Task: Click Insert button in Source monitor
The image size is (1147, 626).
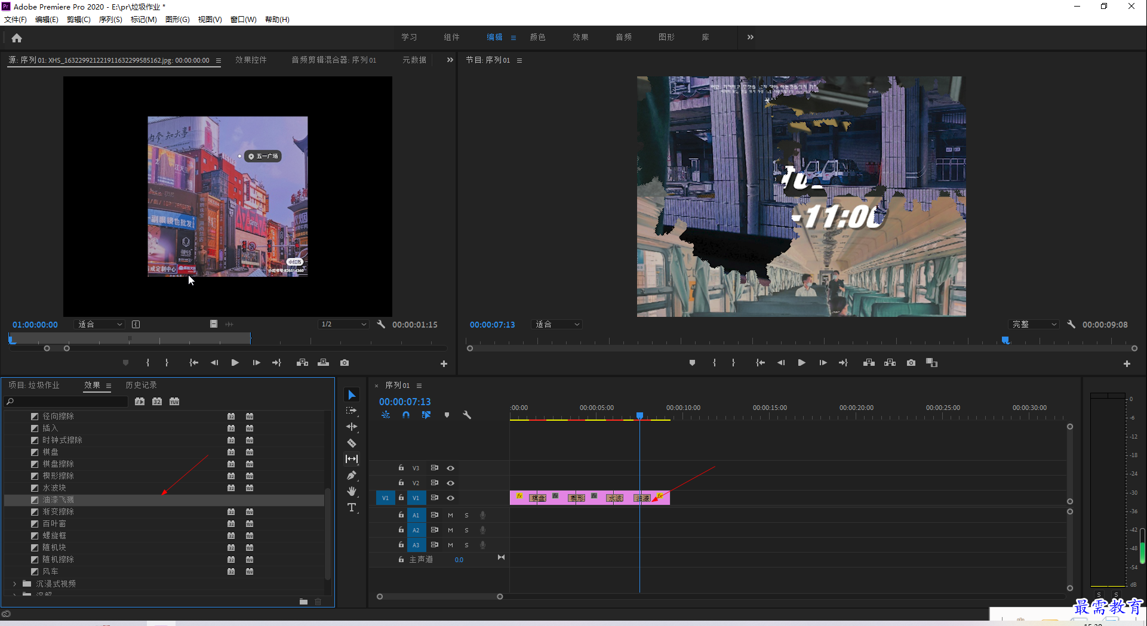Action: [x=302, y=363]
